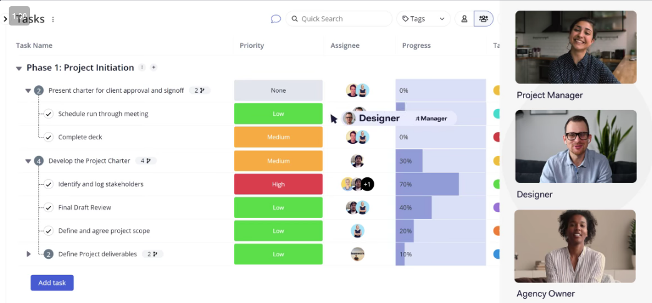Click the Add task button
Screen dimensions: 652x303
52,282
